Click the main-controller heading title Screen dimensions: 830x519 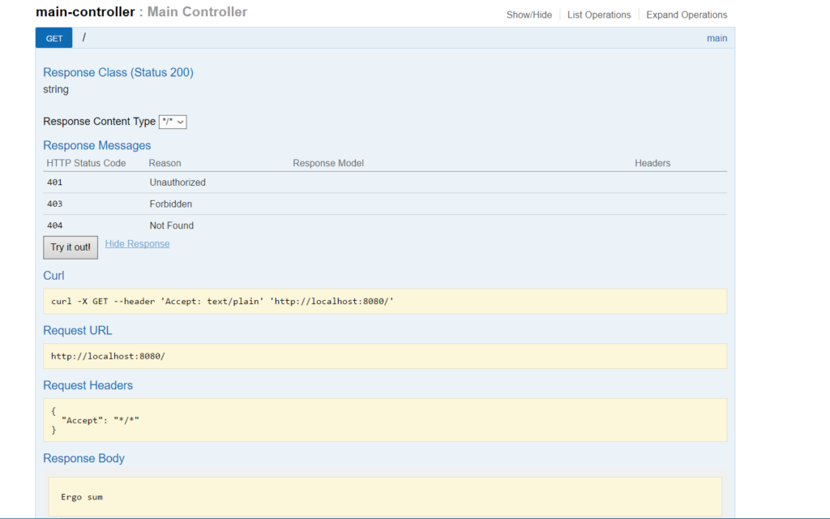(85, 12)
